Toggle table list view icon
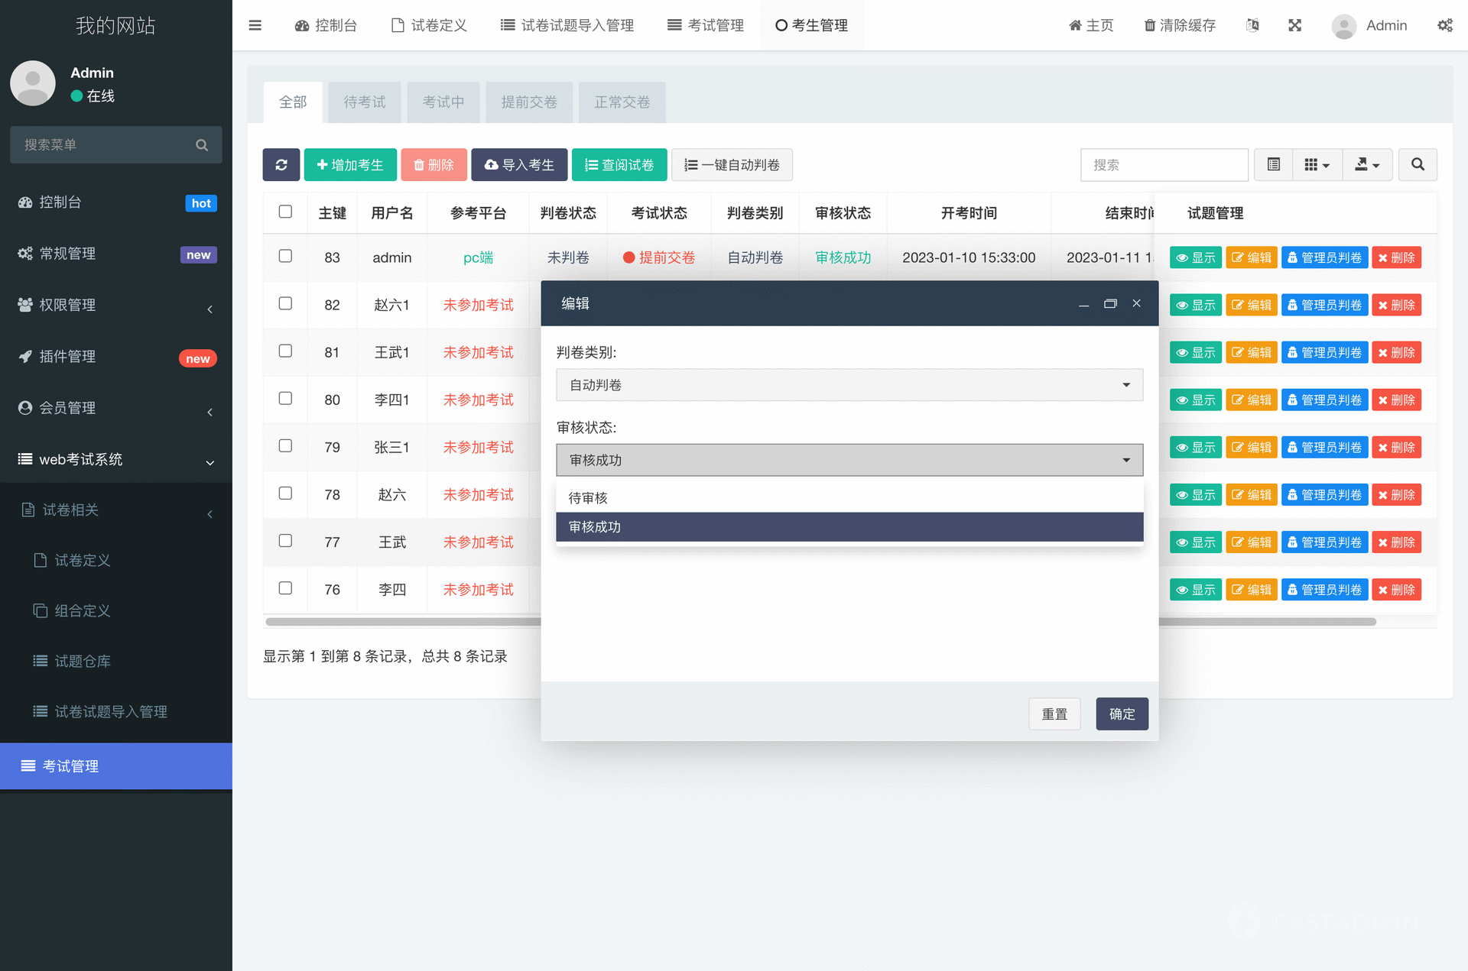This screenshot has width=1468, height=971. tap(1273, 165)
